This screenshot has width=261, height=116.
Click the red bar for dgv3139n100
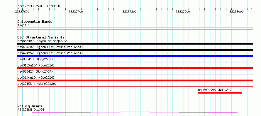coord(135,68)
